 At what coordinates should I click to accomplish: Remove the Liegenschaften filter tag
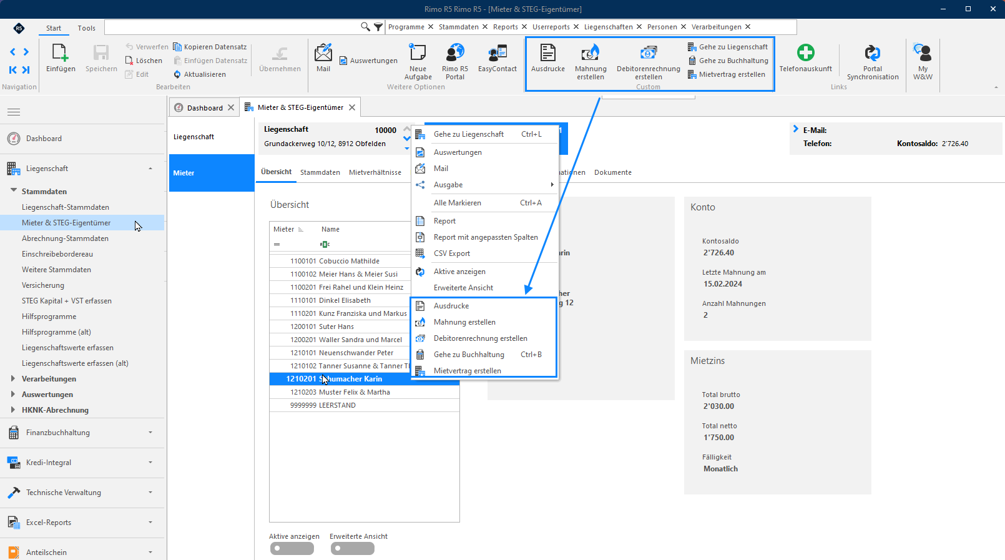pos(639,27)
